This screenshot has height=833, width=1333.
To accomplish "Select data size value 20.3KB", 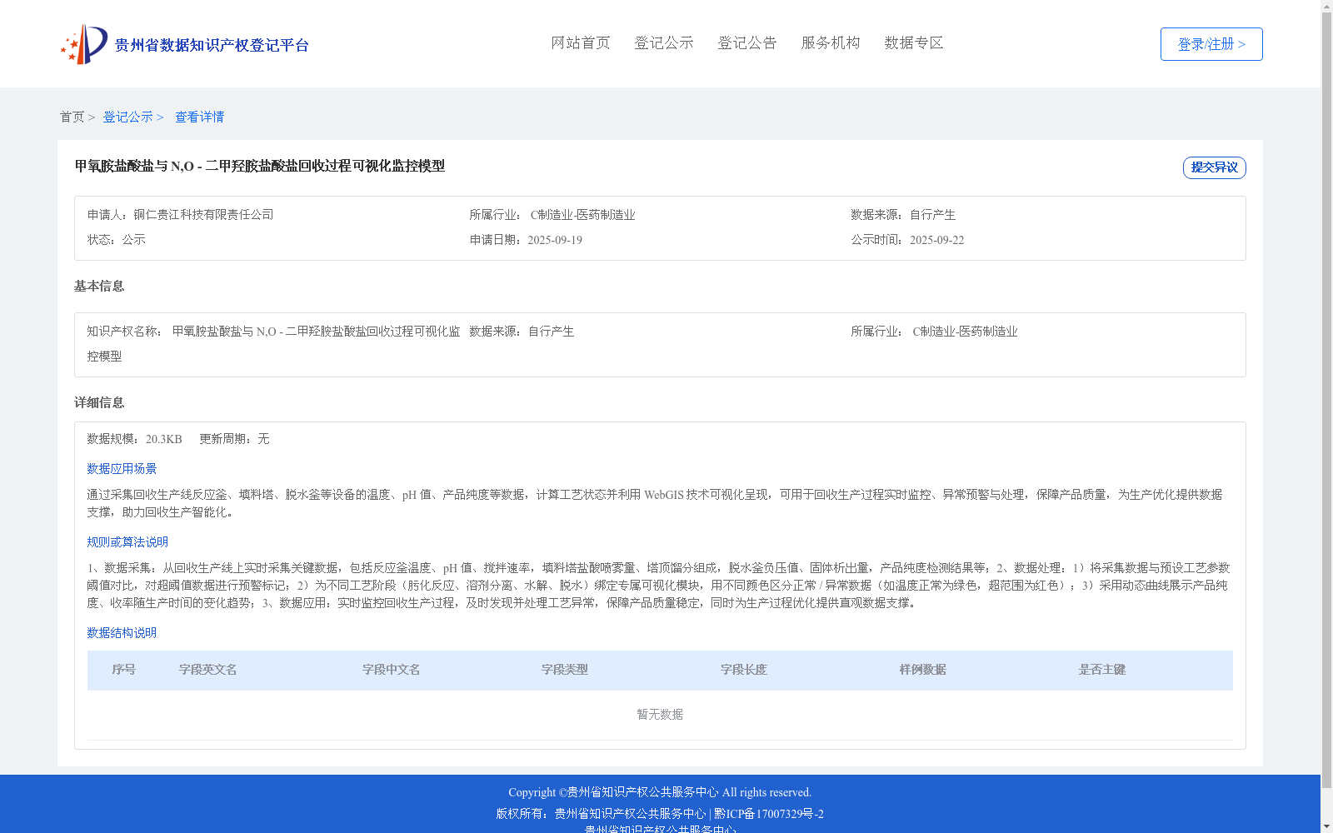I will 163,439.
